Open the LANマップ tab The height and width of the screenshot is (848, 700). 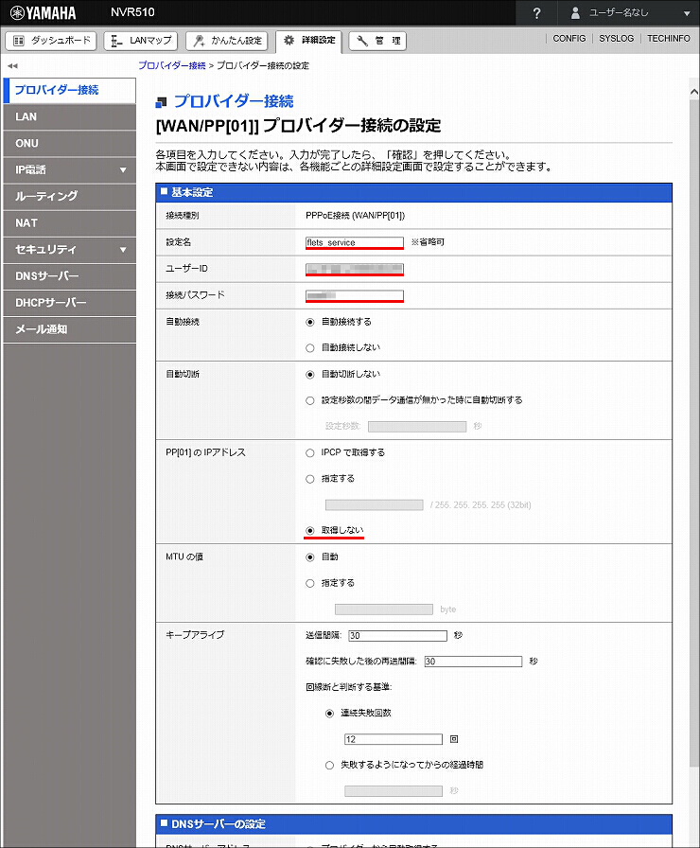141,41
